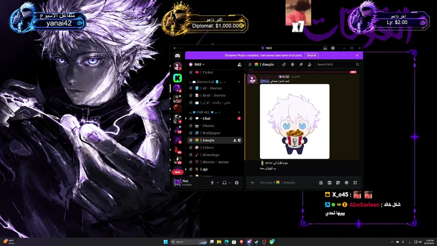Image resolution: width=437 pixels, height=246 pixels.
Task: Invite people to NAS server icon
Action: 239,64
